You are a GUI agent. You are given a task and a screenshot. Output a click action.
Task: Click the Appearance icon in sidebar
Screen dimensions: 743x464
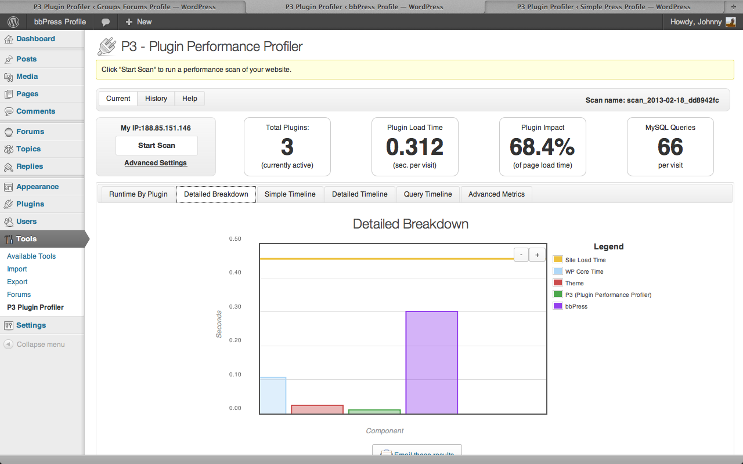point(8,187)
